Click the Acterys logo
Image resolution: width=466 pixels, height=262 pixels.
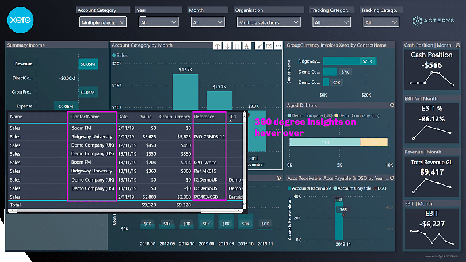[x=433, y=21]
